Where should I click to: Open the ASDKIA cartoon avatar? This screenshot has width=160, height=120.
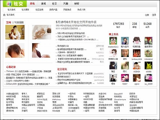[x=137, y=66]
